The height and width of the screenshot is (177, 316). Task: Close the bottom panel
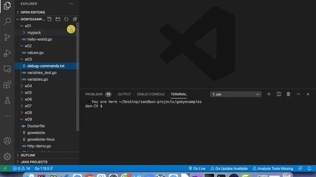click(x=308, y=94)
